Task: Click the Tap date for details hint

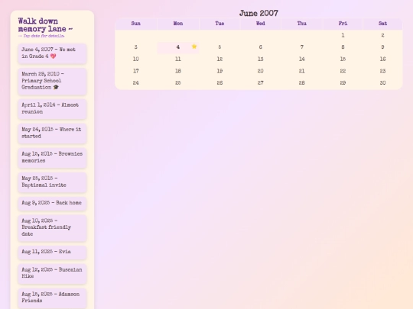Action: pyautogui.click(x=41, y=36)
